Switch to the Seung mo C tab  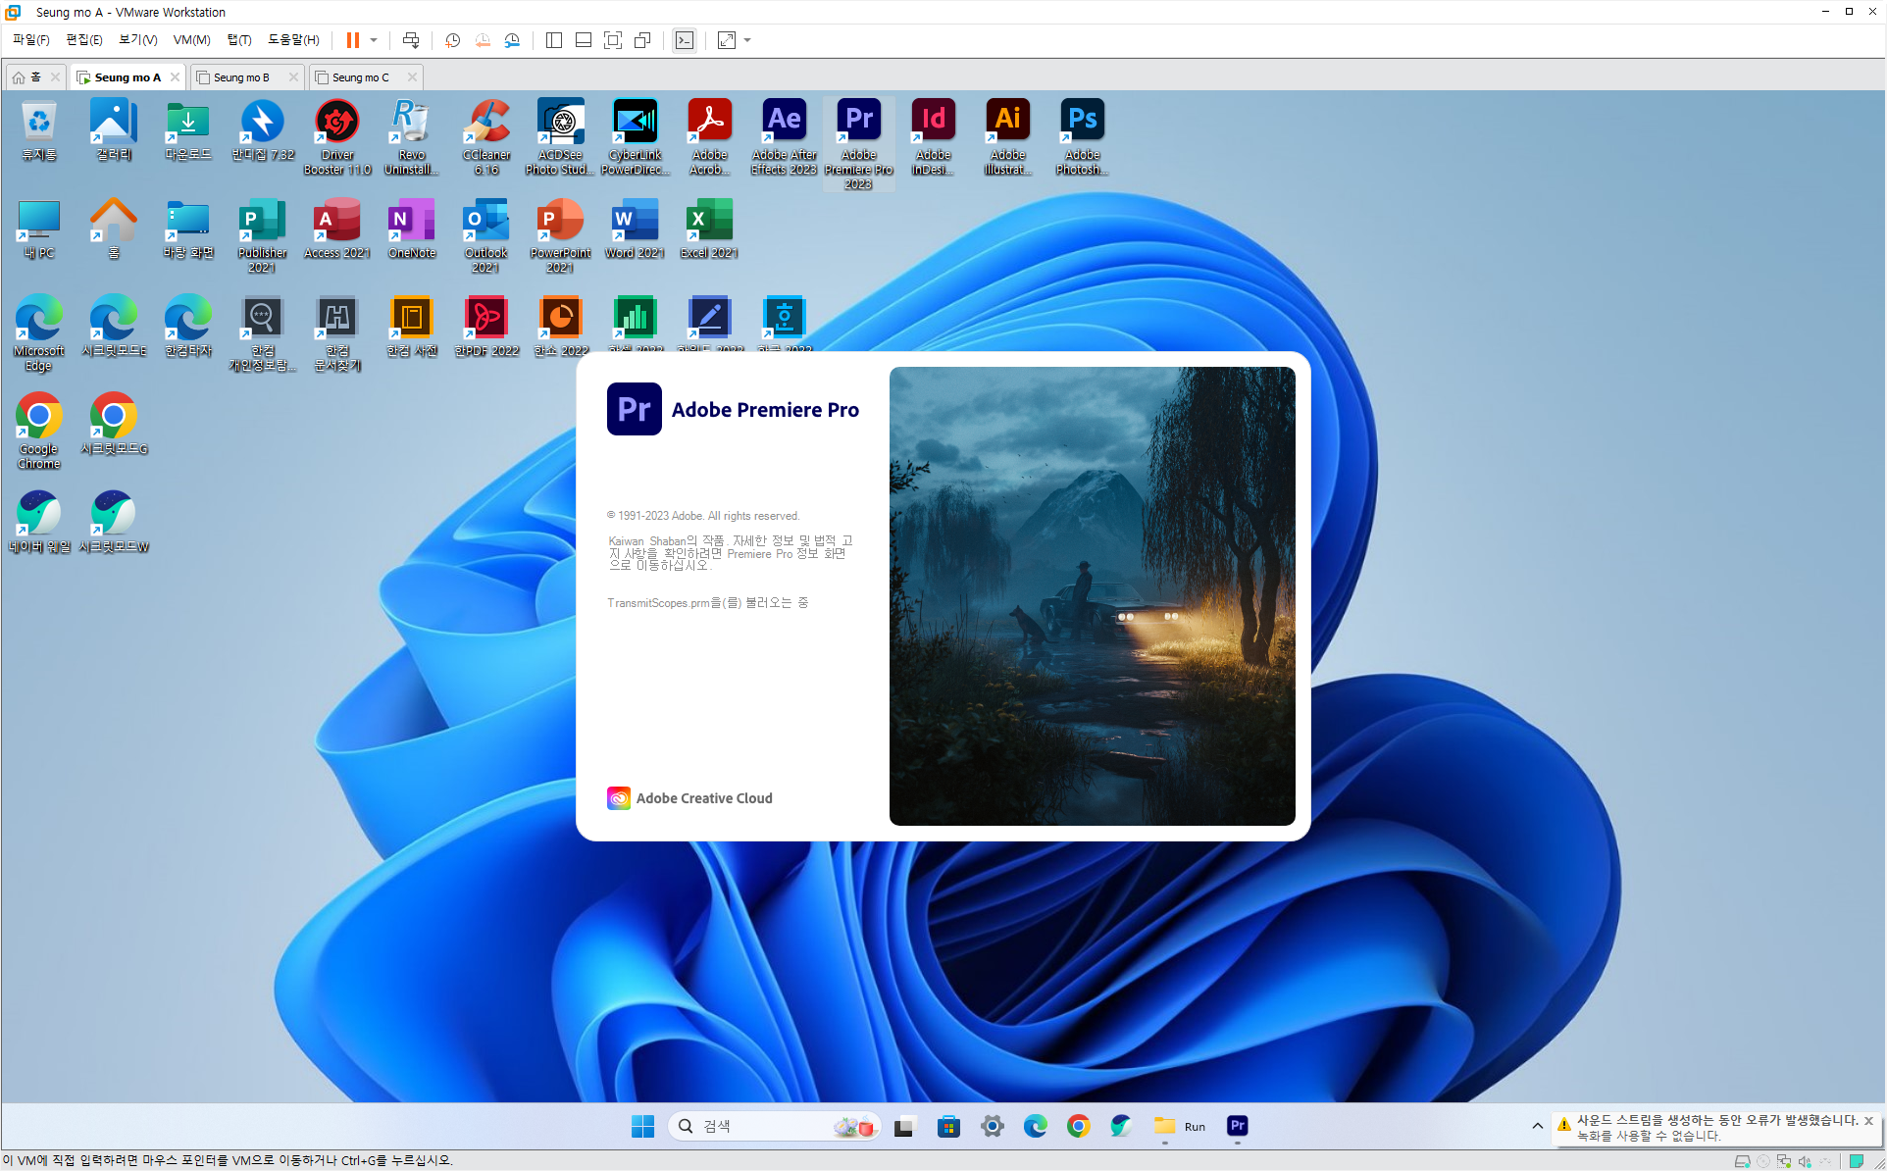coord(360,77)
